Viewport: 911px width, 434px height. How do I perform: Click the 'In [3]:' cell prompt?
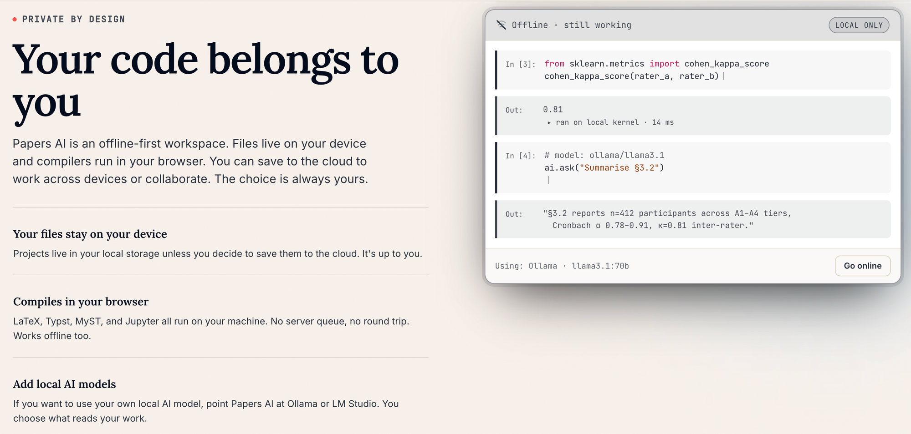520,64
